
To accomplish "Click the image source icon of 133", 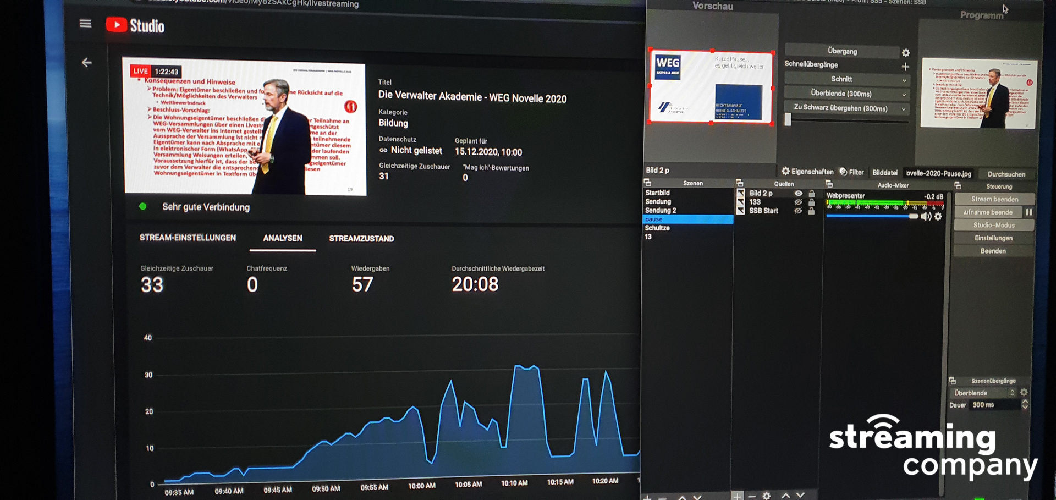I will pyautogui.click(x=741, y=202).
